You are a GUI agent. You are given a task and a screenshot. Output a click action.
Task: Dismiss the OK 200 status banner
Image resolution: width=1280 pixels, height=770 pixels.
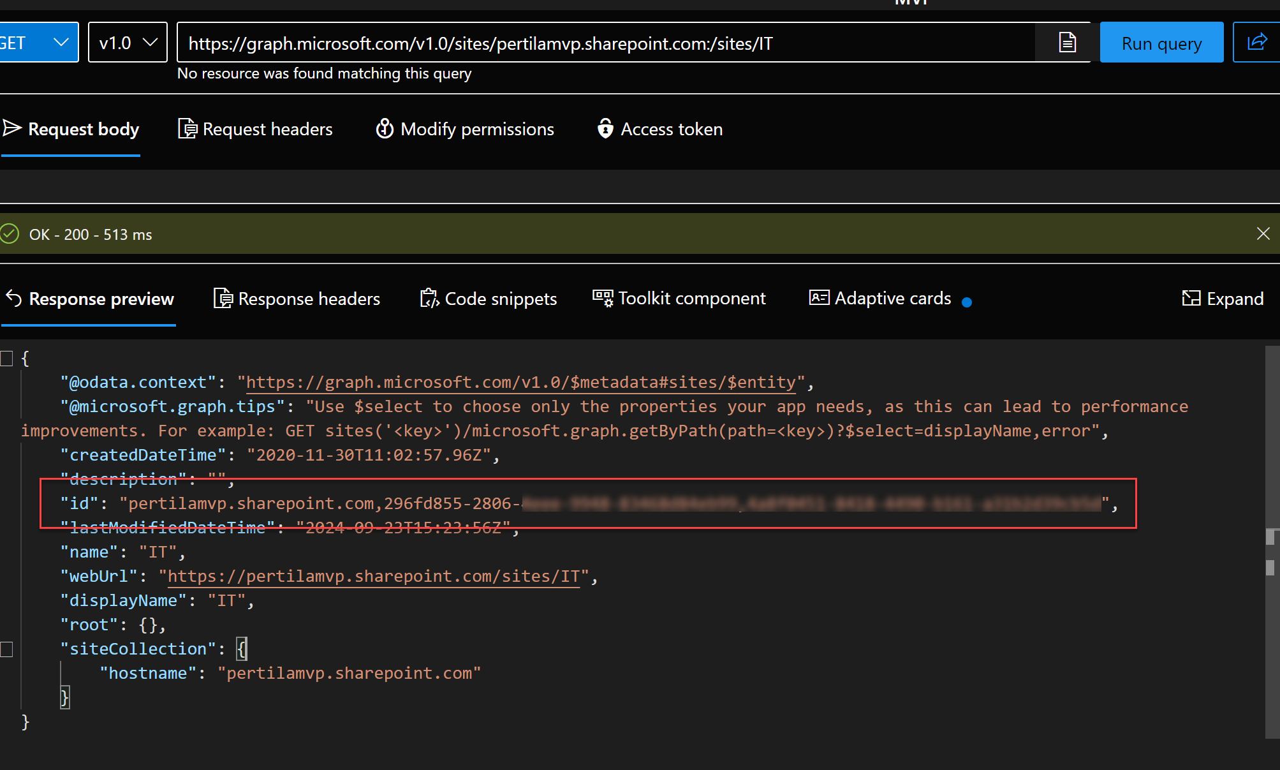tap(1263, 234)
